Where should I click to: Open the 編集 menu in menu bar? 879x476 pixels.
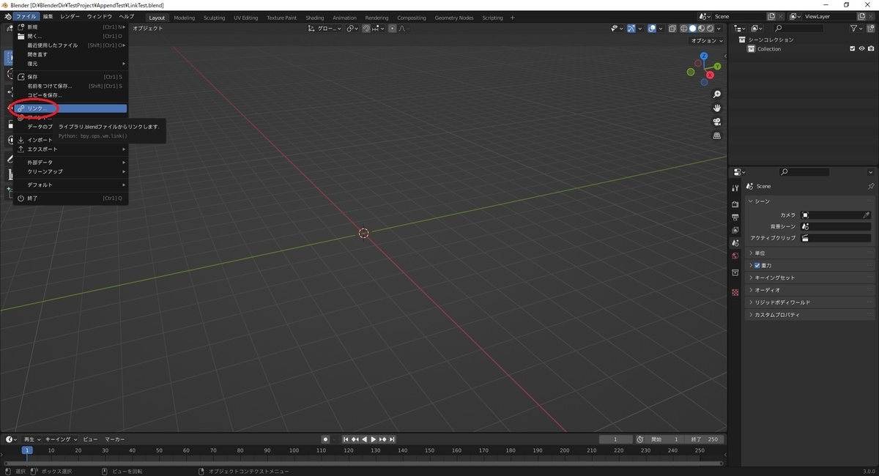(48, 16)
